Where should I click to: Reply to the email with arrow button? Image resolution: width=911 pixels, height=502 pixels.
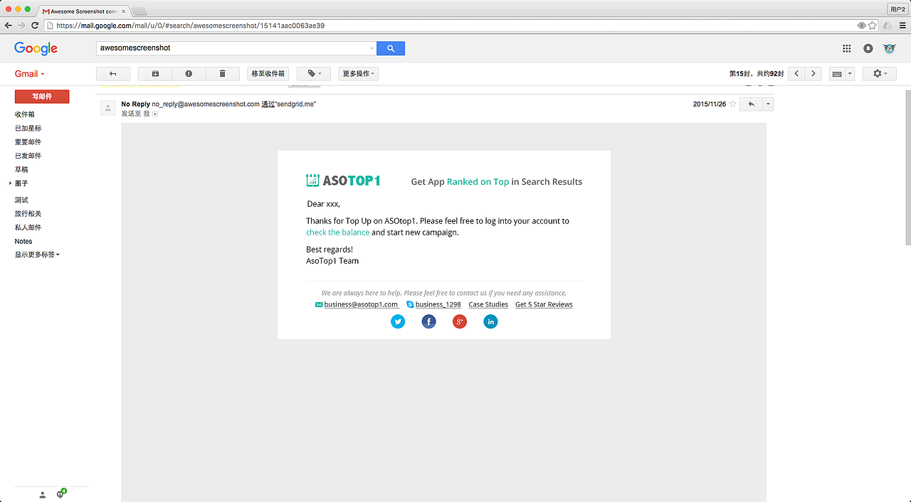pyautogui.click(x=751, y=104)
